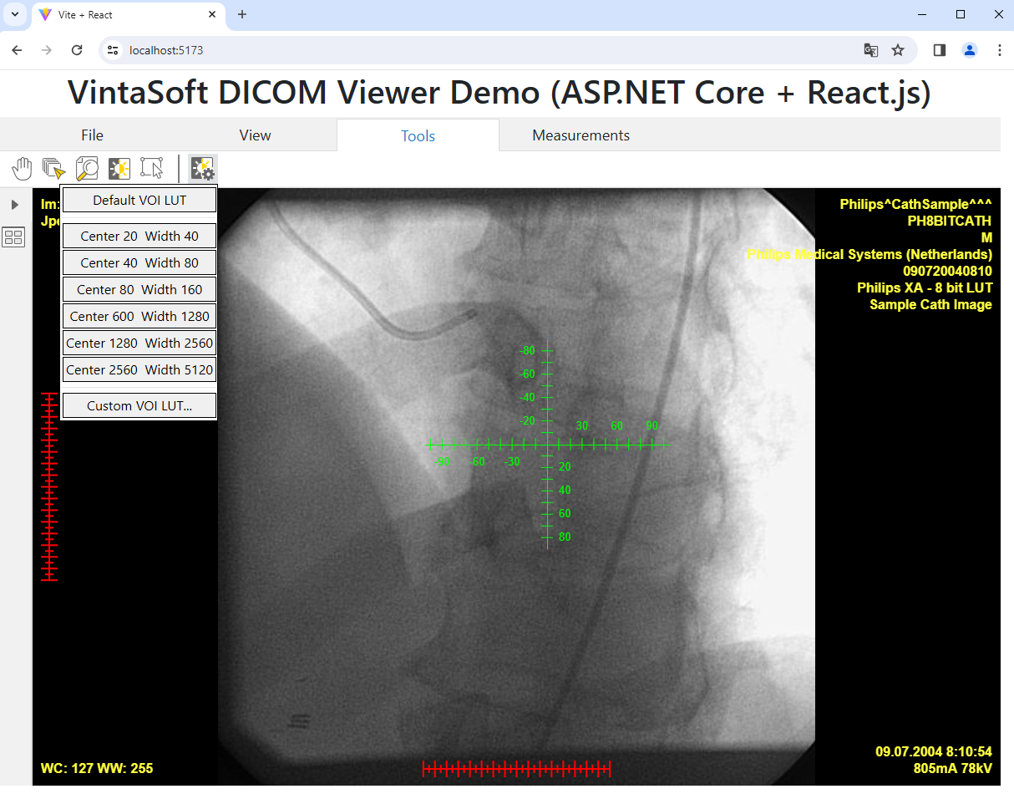Choose Center 2560 Width 5120 preset
Image resolution: width=1014 pixels, height=799 pixels.
pyautogui.click(x=139, y=370)
